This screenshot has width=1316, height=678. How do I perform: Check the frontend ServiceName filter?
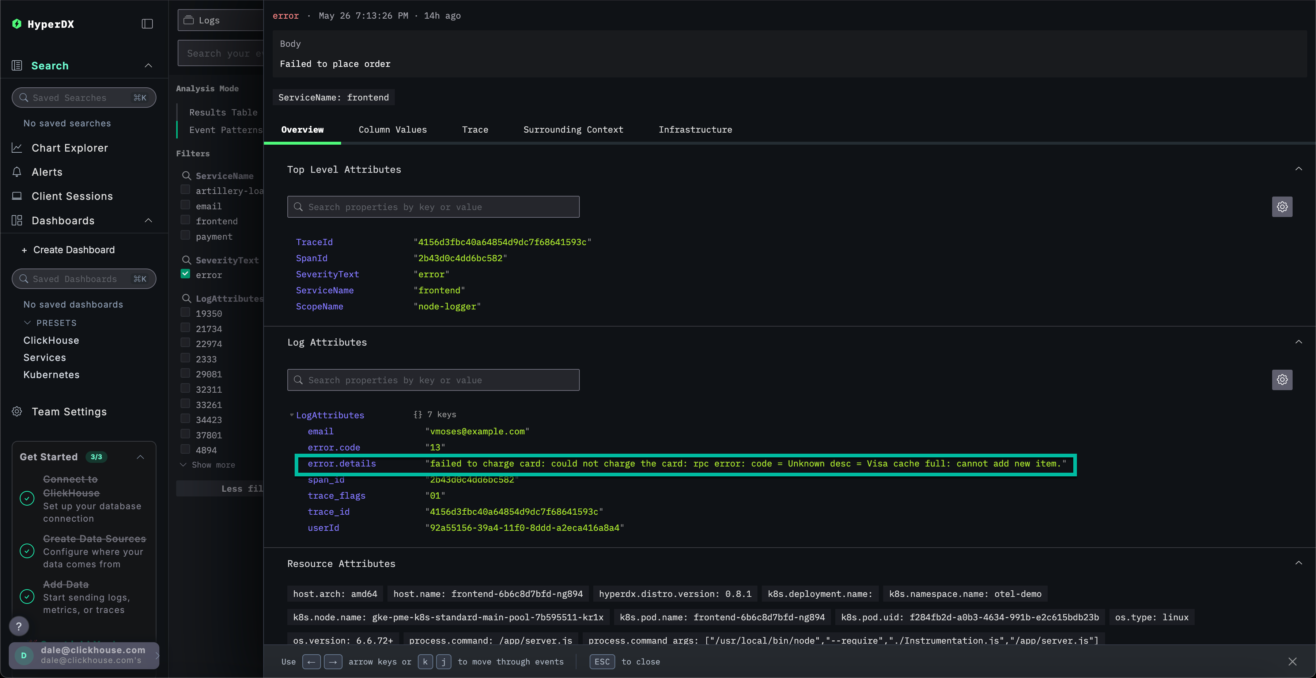coord(185,220)
